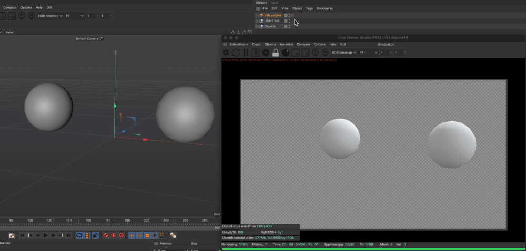The height and width of the screenshot is (251, 526).
Task: Expand the LIGHT RIG tree item
Action: tap(257, 21)
